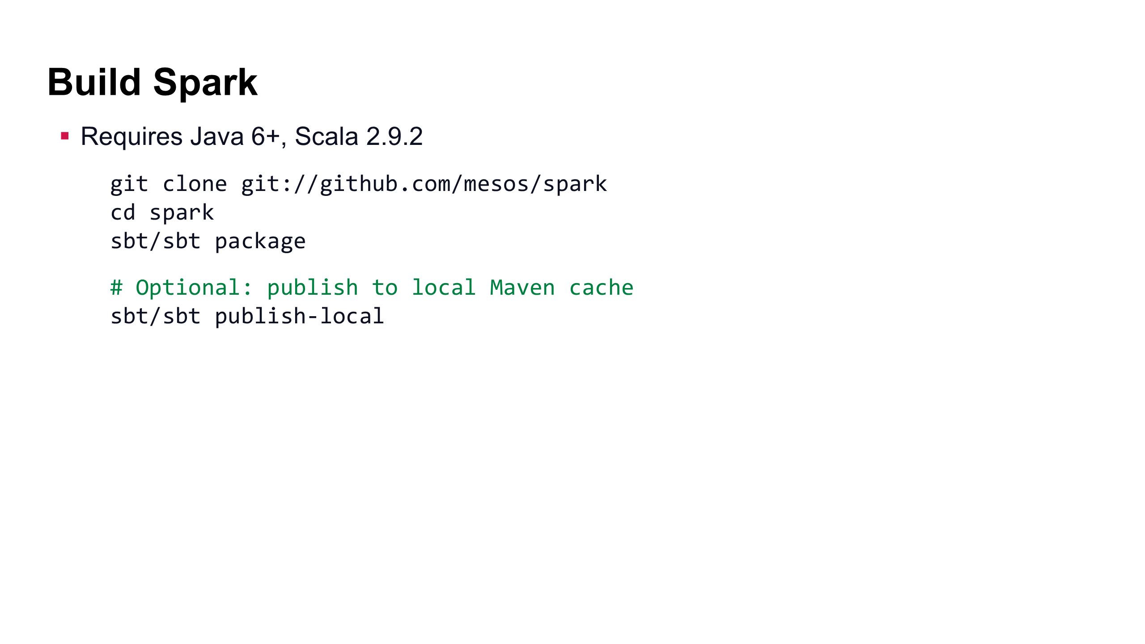Click the word local in green comment

(443, 288)
